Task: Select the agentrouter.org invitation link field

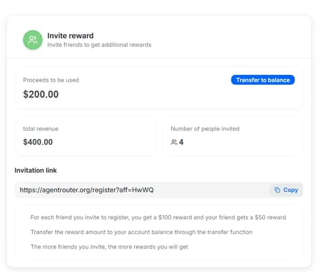Action: [x=142, y=190]
